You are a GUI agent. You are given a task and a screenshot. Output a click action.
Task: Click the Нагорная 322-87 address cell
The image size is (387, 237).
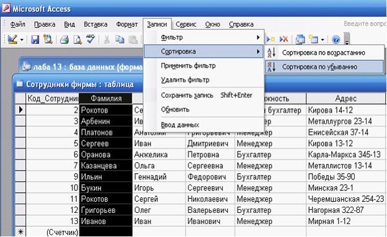point(345,210)
